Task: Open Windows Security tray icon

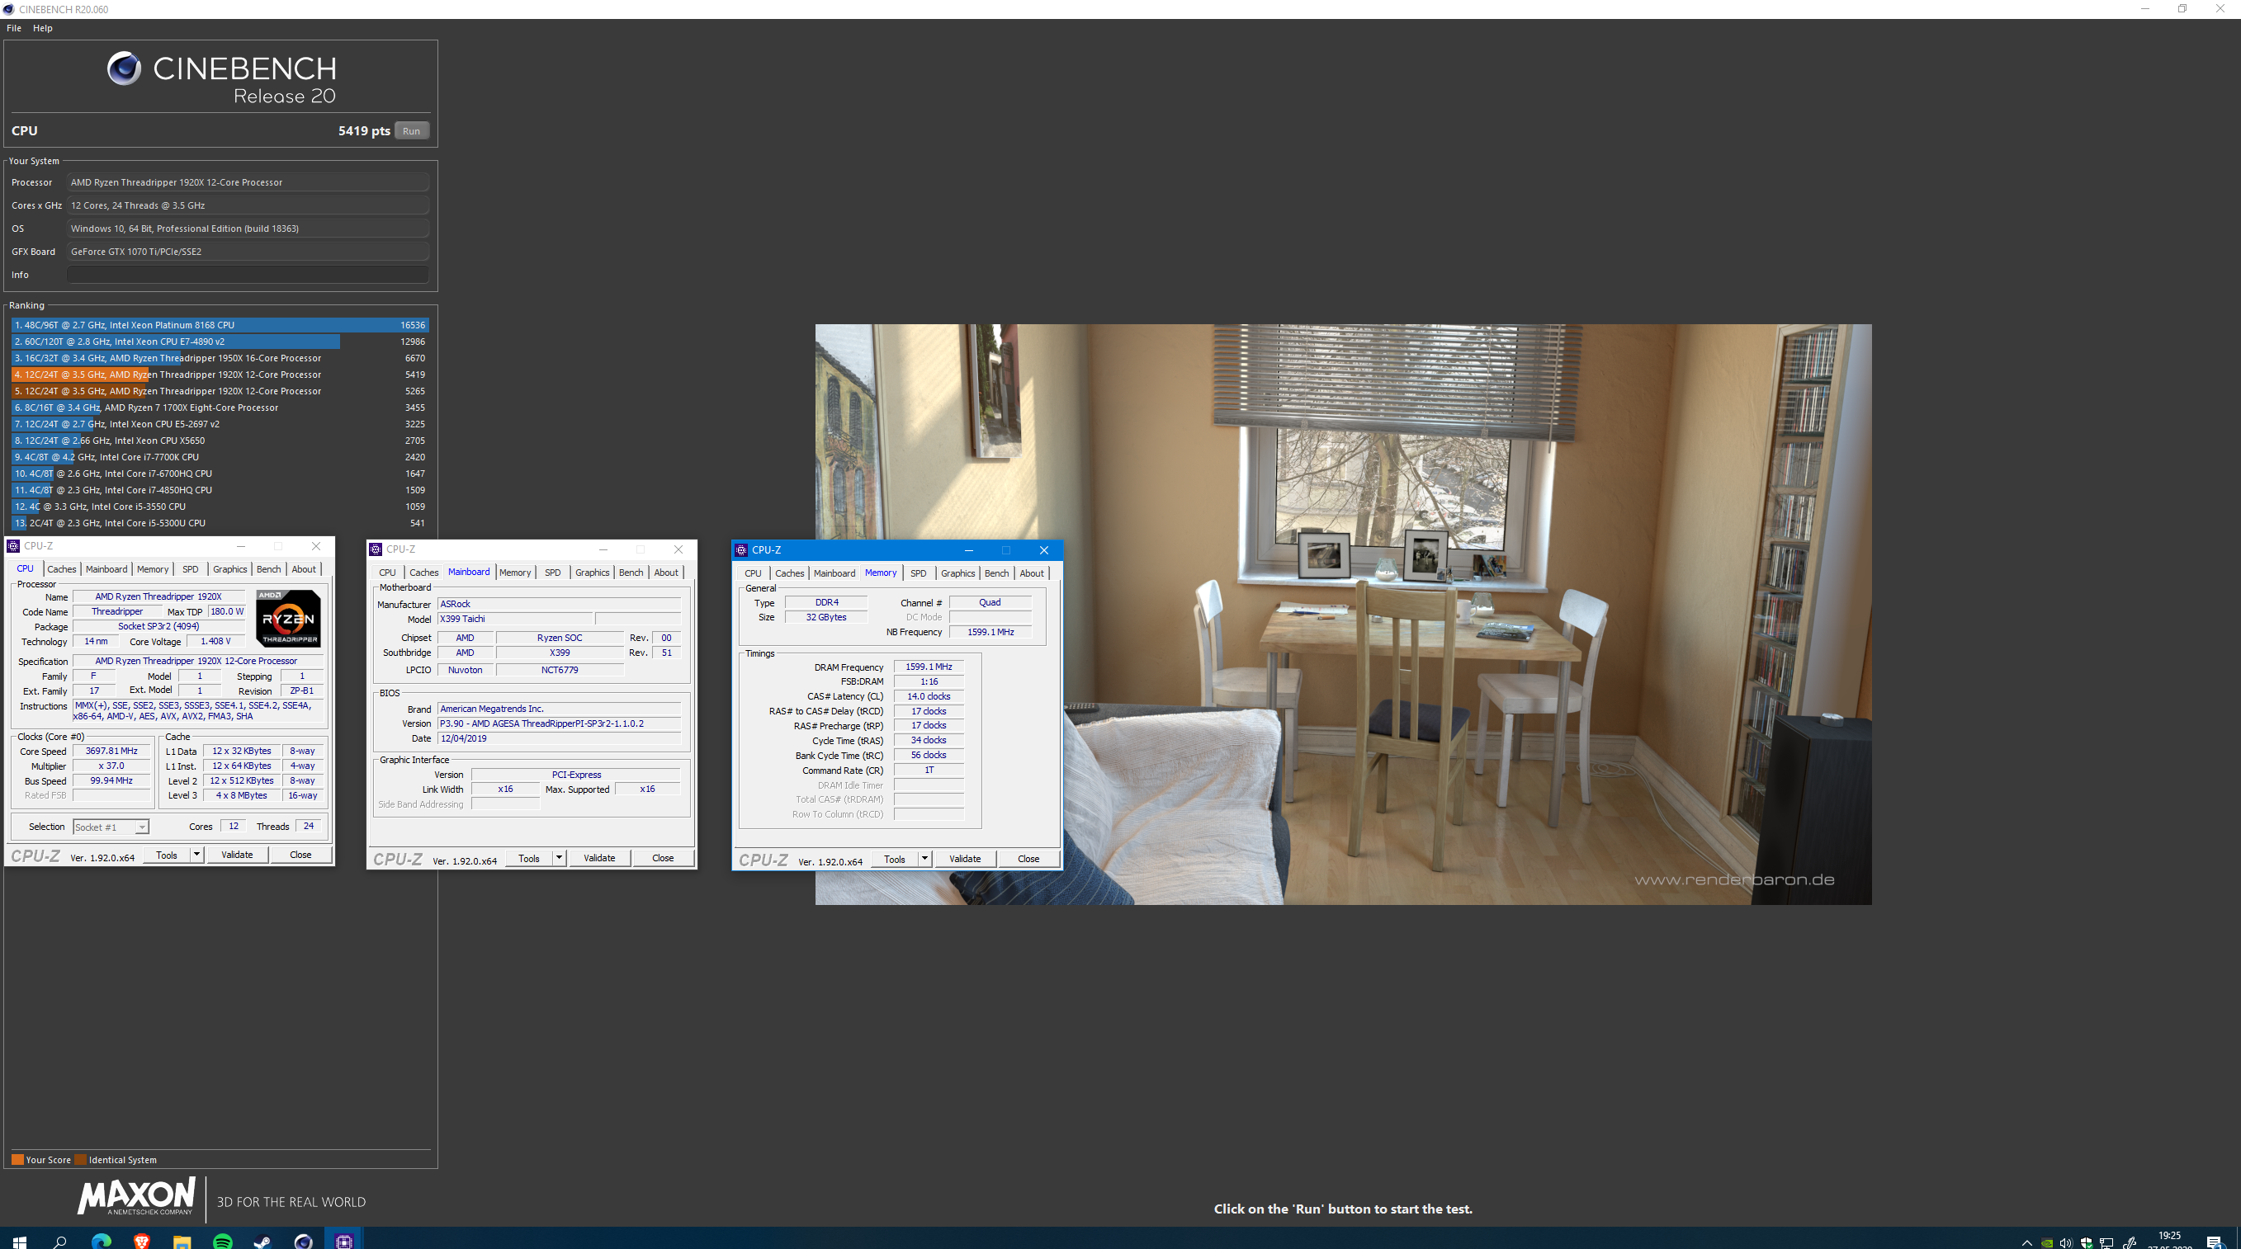Action: [x=2086, y=1243]
